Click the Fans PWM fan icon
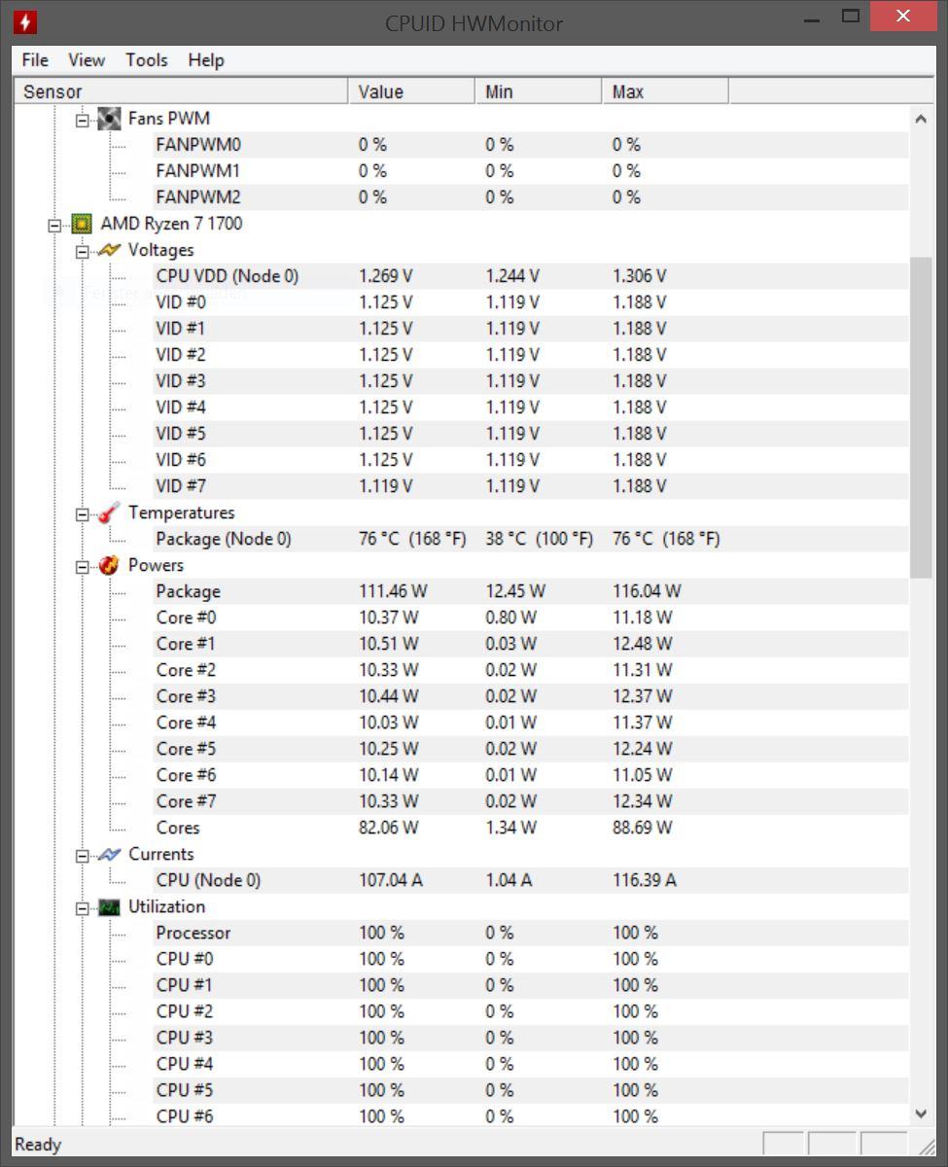Image resolution: width=948 pixels, height=1167 pixels. (110, 118)
